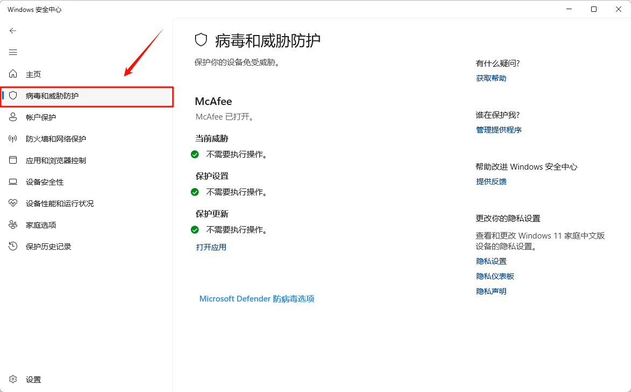View 保护历史记录
Screen dimensions: 631x392
(87, 247)
